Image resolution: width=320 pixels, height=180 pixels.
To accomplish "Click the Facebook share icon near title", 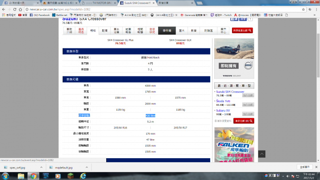I will click(234, 19).
